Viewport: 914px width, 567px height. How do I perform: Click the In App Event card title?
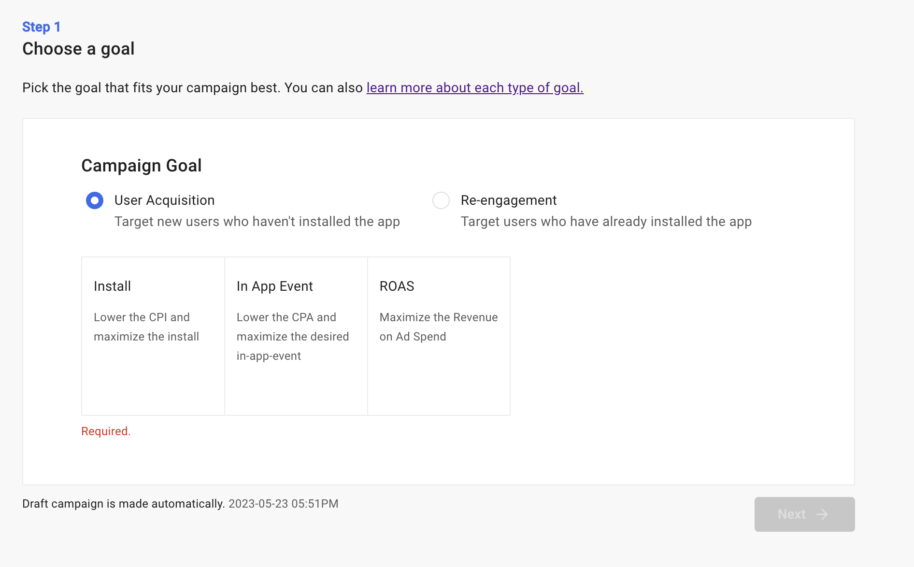point(274,286)
